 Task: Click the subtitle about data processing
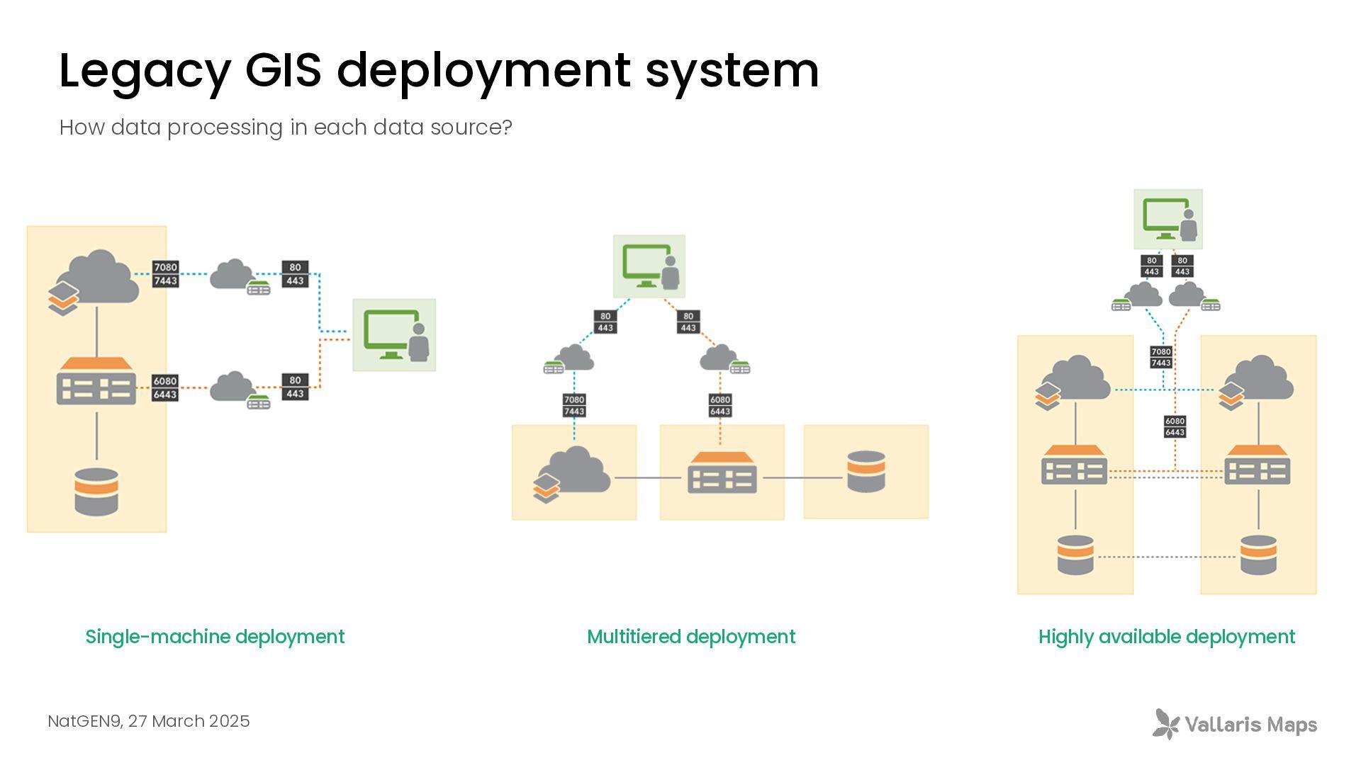(x=285, y=127)
